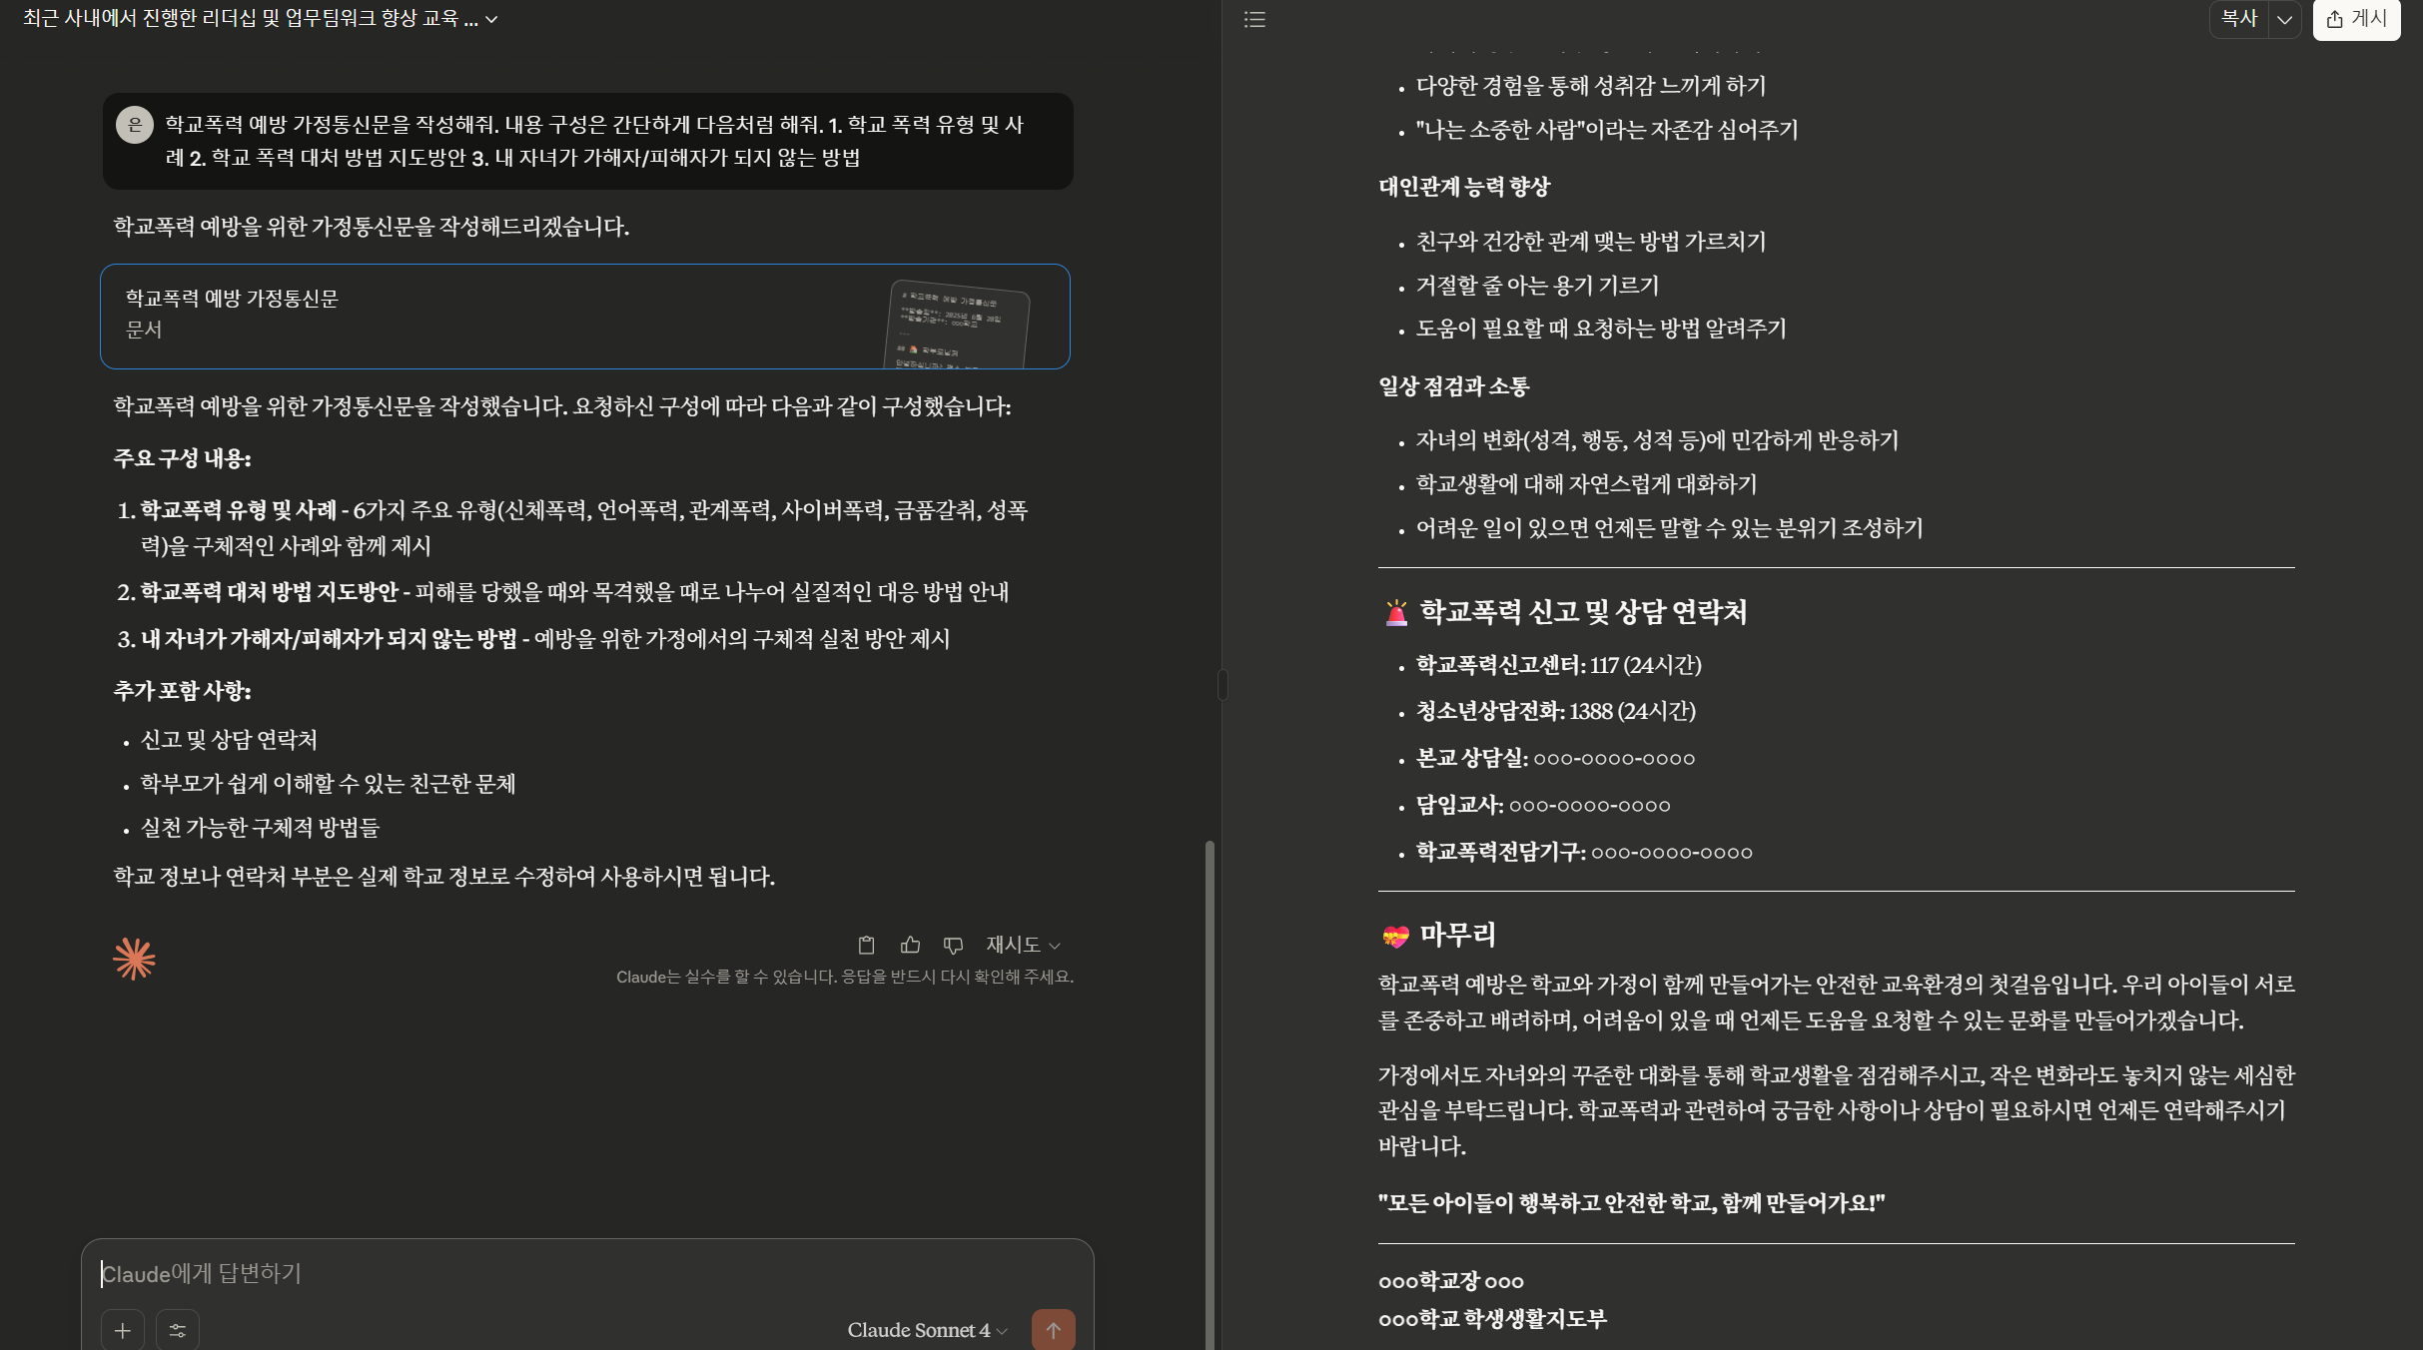Expand the copy options chevron next to 복사

(x=2284, y=19)
